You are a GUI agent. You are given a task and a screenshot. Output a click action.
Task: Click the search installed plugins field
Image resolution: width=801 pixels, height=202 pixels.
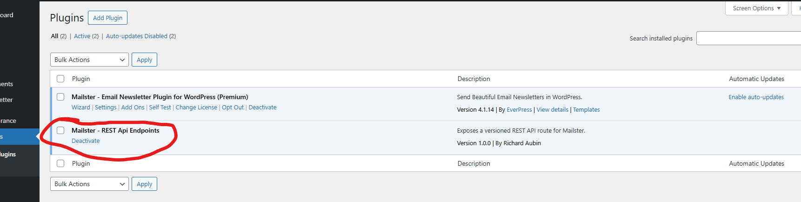click(748, 39)
